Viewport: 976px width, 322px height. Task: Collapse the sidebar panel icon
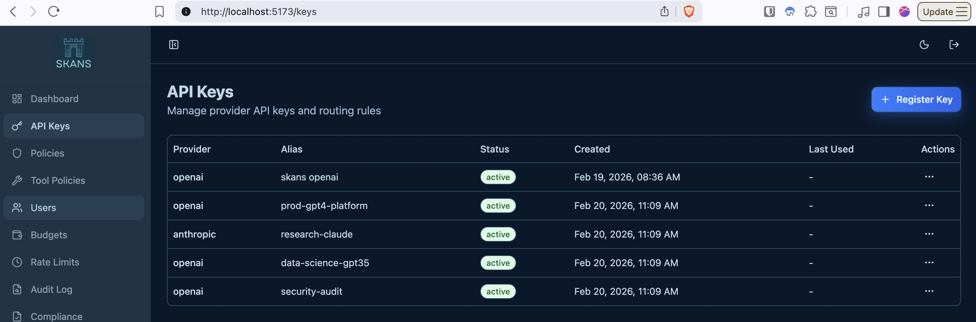pos(173,45)
